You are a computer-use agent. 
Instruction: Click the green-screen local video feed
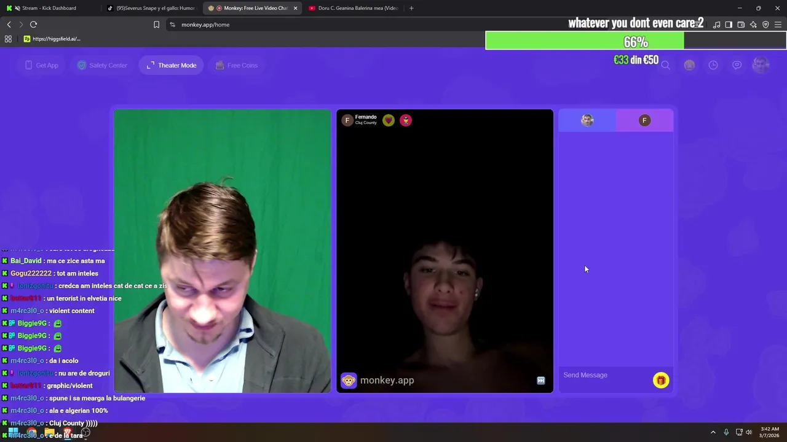click(223, 251)
